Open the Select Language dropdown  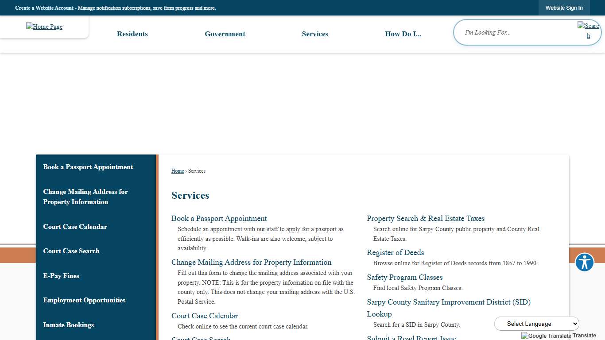pos(536,324)
